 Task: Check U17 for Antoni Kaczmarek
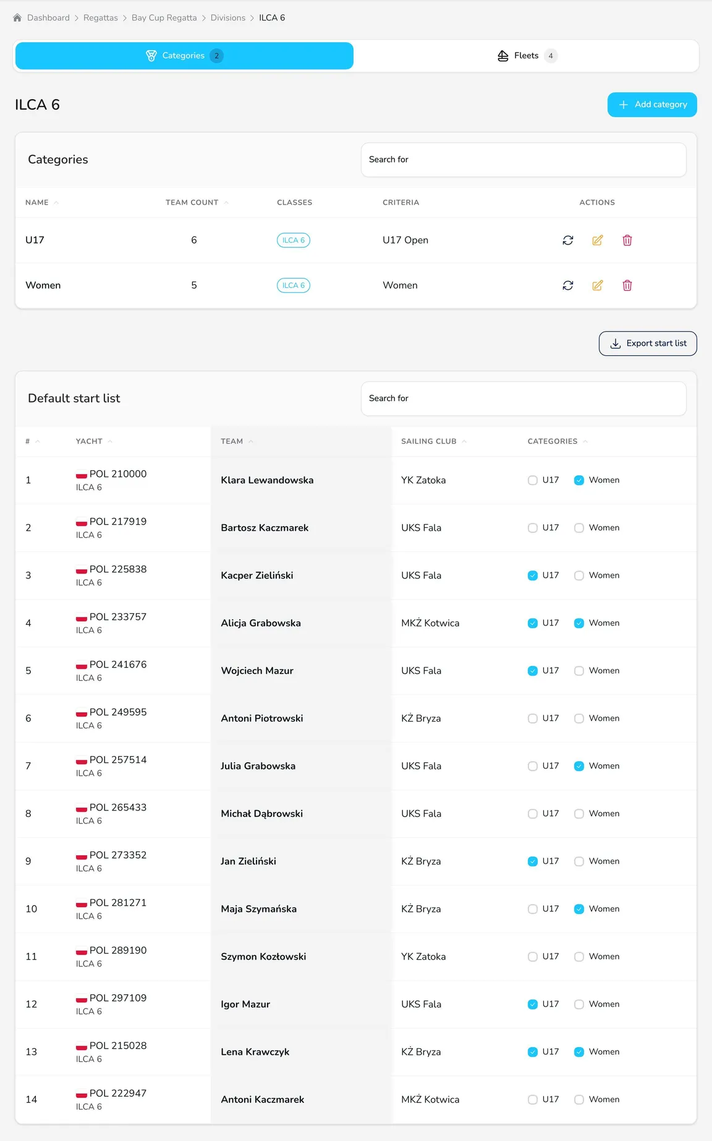point(533,1100)
